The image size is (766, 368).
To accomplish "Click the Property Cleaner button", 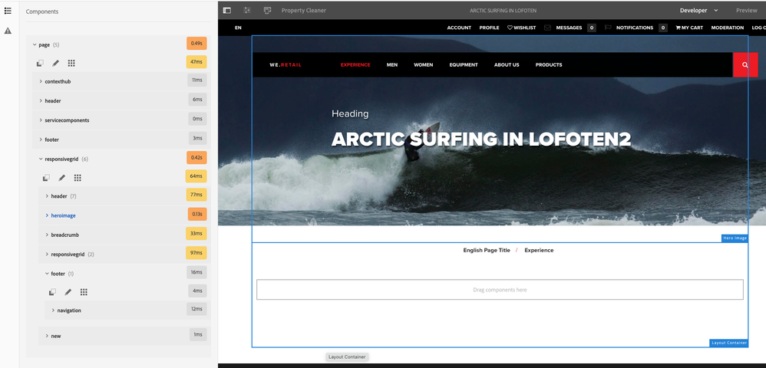I will click(x=303, y=11).
